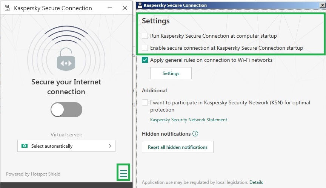Open the hamburger menu in main window
The image size is (326, 188).
(123, 173)
